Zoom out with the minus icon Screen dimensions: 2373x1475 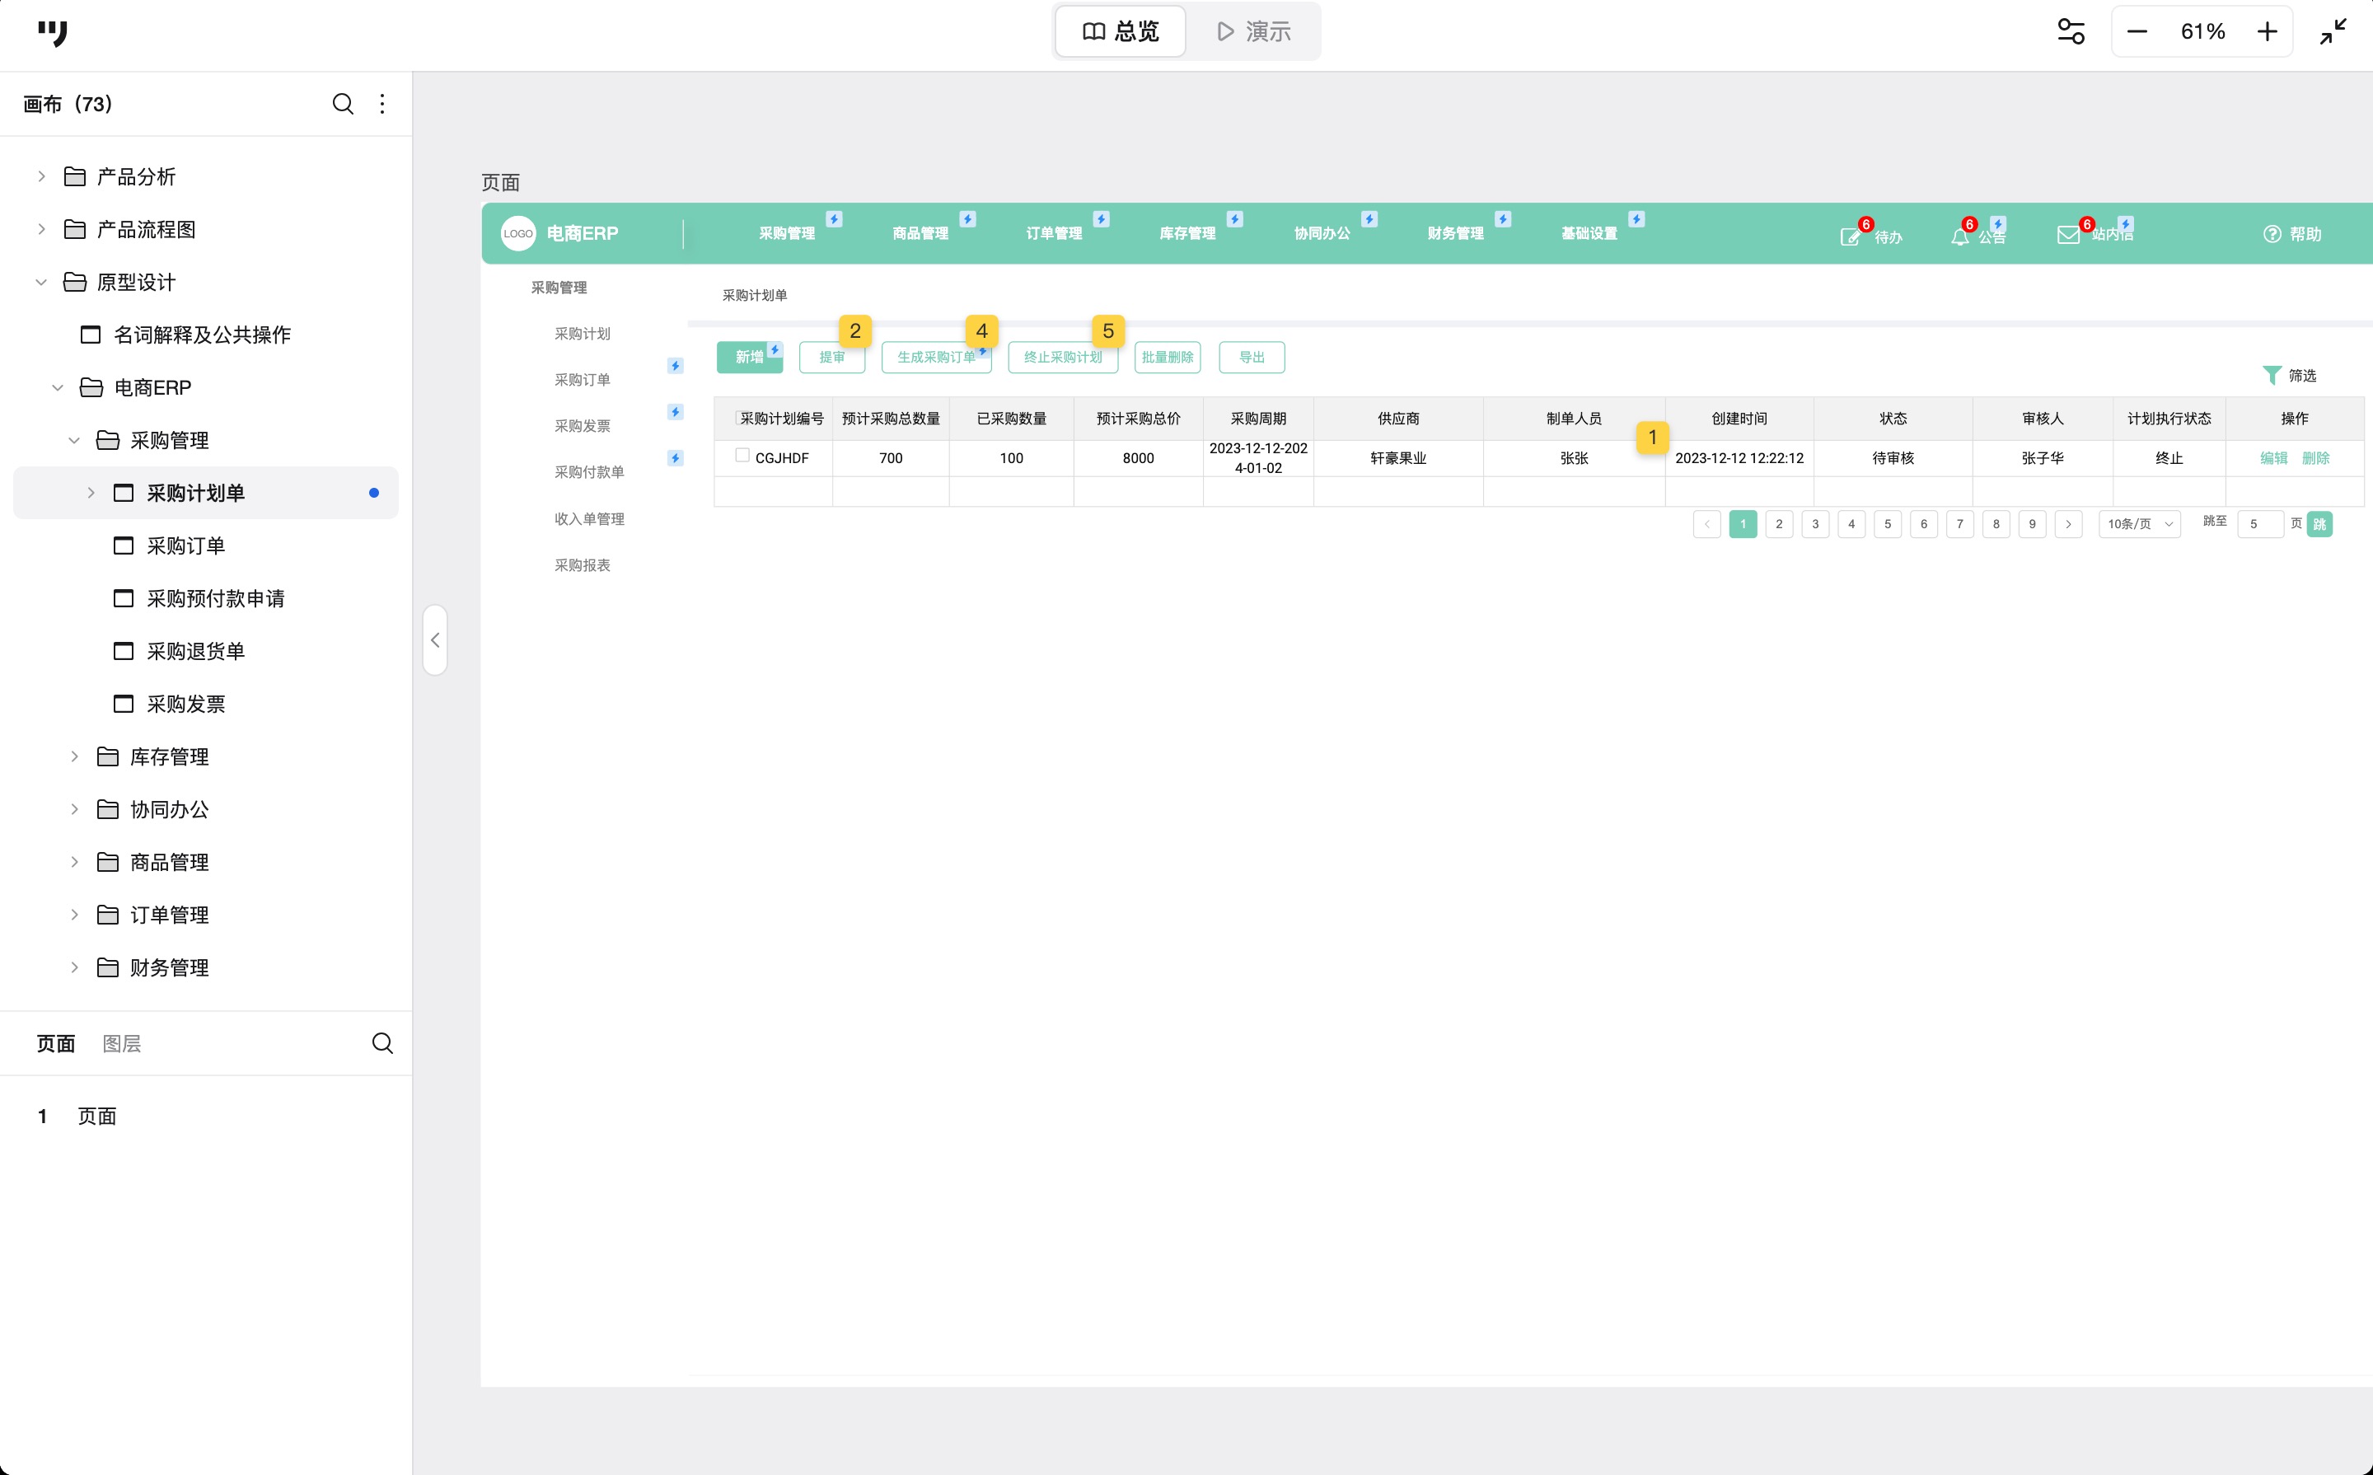click(x=2137, y=31)
